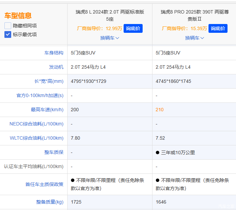Click the 发动机 row label
This screenshot has width=236, height=210.
tap(56, 67)
